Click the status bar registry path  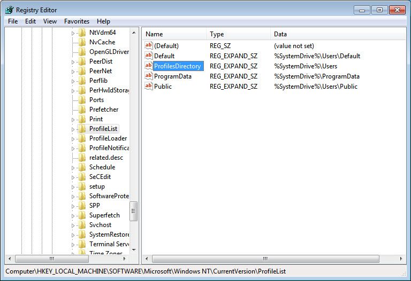coord(146,271)
